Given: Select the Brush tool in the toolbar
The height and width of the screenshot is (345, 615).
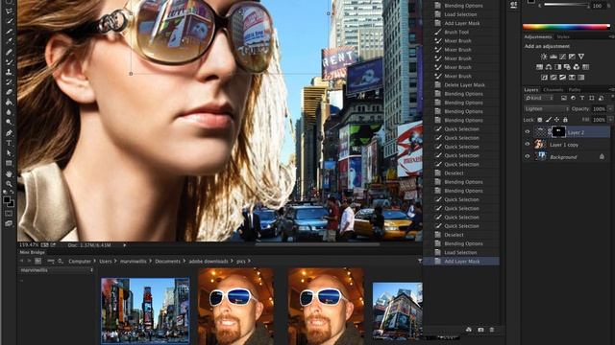Looking at the screenshot, I should click(x=9, y=61).
